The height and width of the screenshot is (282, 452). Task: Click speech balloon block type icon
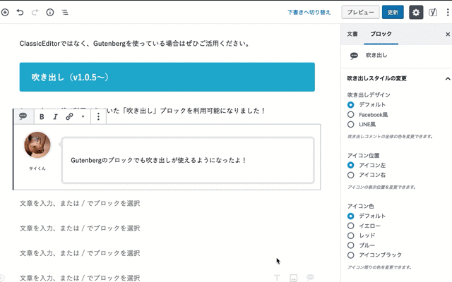click(x=23, y=116)
